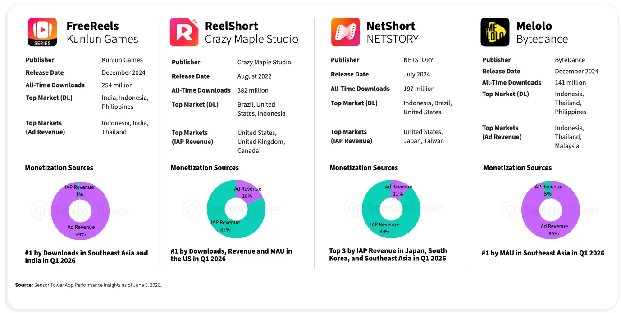Click NetShort's Release Date July 2024 value

click(417, 74)
